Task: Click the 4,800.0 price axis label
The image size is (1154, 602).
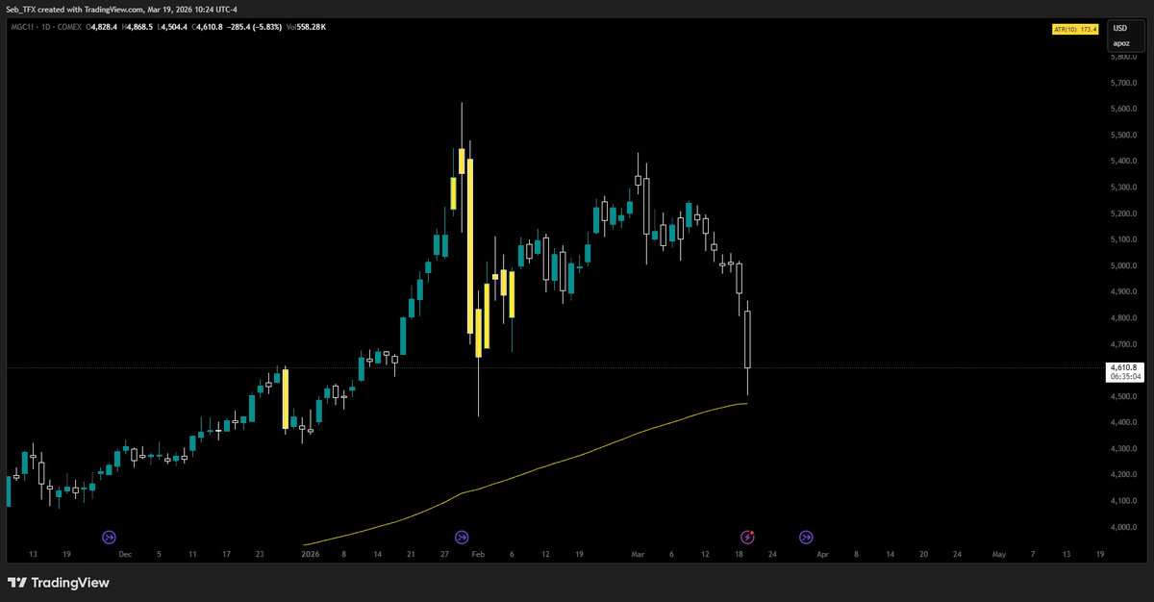Action: click(x=1125, y=318)
